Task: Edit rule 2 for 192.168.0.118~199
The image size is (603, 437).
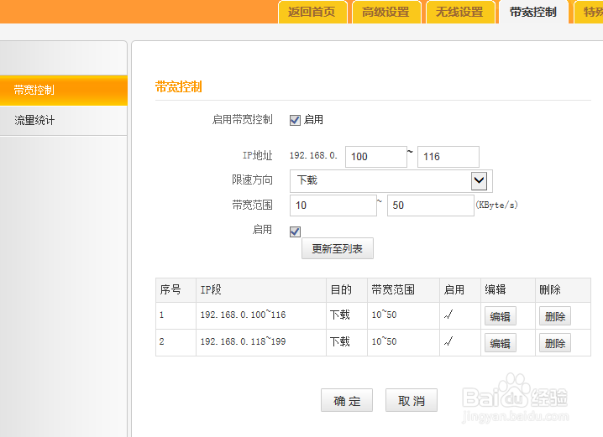Action: 500,343
